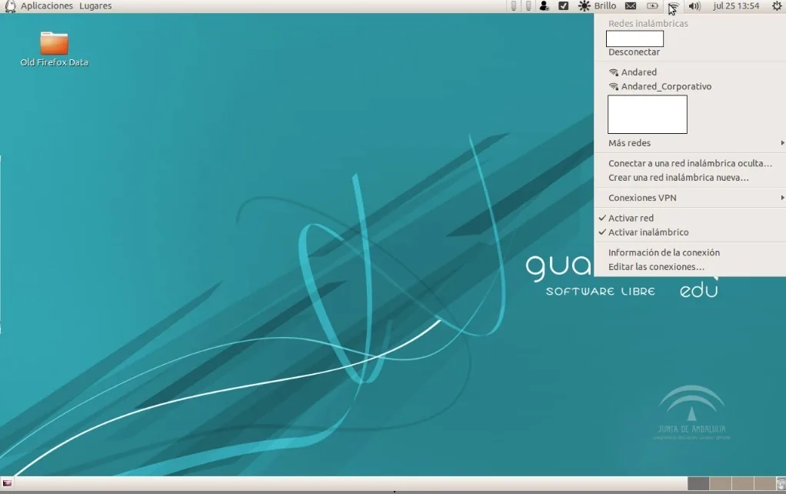786x494 pixels.
Task: Click the Guadalinex penguin logo in the top panel
Action: (10, 6)
